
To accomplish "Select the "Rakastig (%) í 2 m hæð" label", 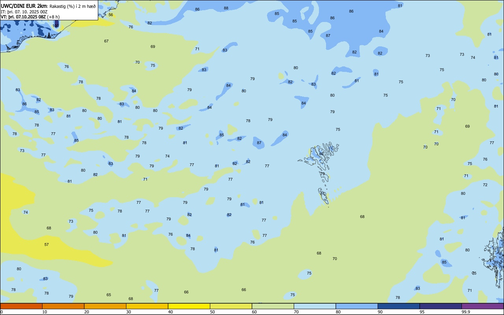I will click(72, 6).
